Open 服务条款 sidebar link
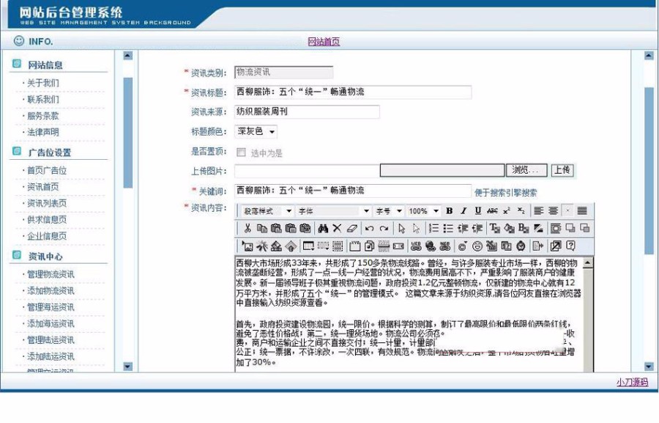Image resolution: width=659 pixels, height=423 pixels. coord(43,116)
